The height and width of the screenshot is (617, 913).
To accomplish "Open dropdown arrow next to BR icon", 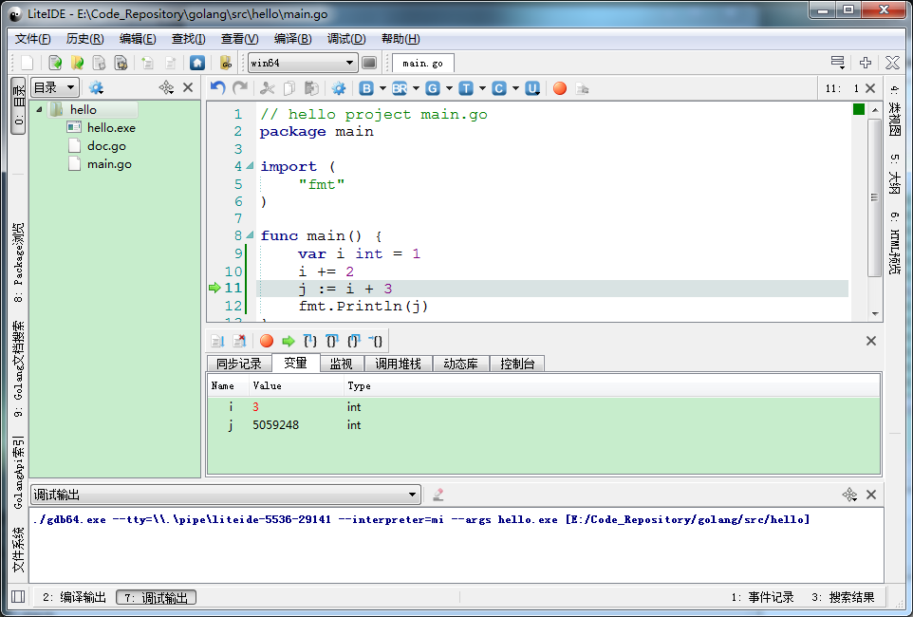I will (x=416, y=88).
